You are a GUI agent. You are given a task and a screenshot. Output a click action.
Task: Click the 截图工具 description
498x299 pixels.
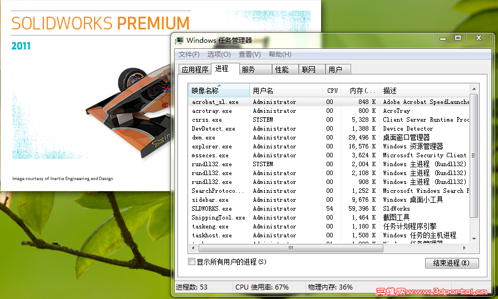coord(396,217)
